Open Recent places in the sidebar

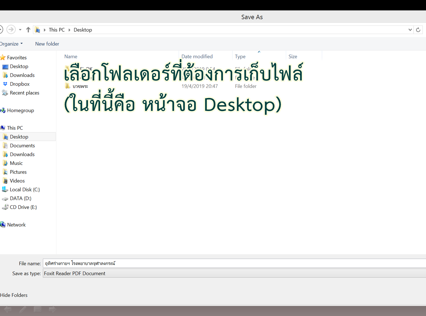24,93
